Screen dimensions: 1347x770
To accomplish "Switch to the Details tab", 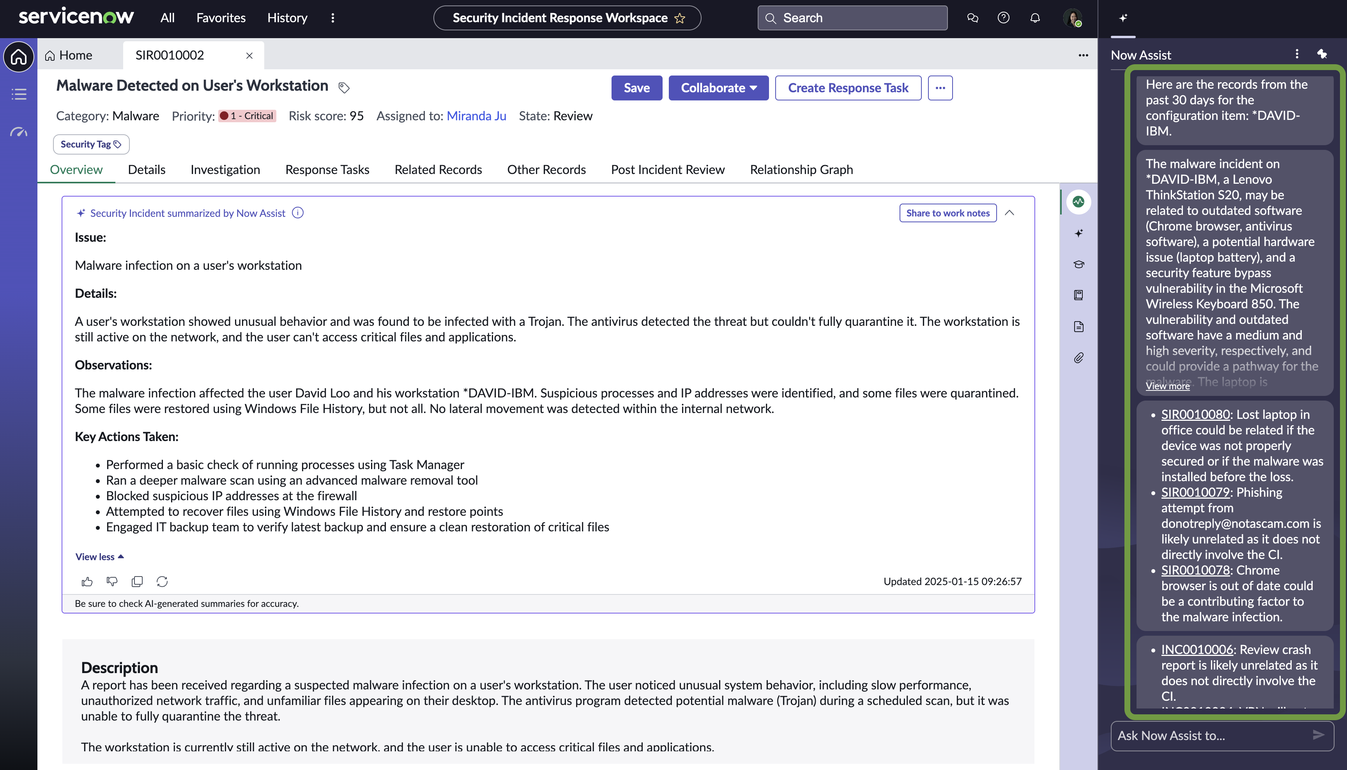I will [x=147, y=170].
